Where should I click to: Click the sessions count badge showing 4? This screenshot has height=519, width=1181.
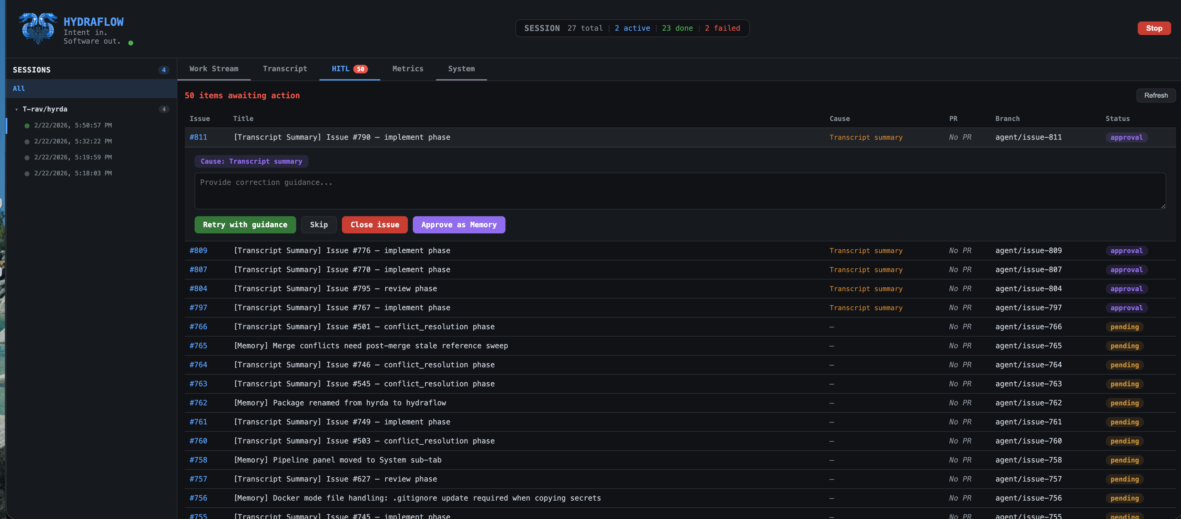pyautogui.click(x=164, y=70)
